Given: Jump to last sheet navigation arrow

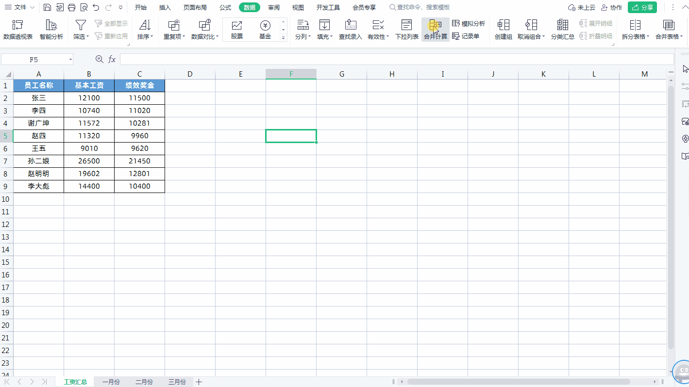Looking at the screenshot, I should (x=44, y=382).
